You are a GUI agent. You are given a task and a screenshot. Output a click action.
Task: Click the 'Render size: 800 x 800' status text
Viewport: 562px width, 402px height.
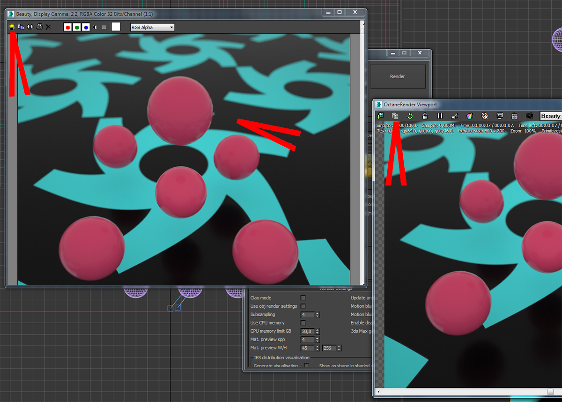click(483, 131)
